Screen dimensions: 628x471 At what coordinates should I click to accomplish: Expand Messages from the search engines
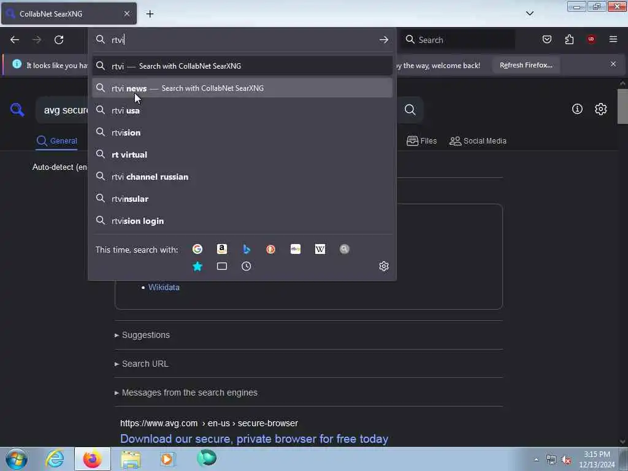[x=186, y=392]
